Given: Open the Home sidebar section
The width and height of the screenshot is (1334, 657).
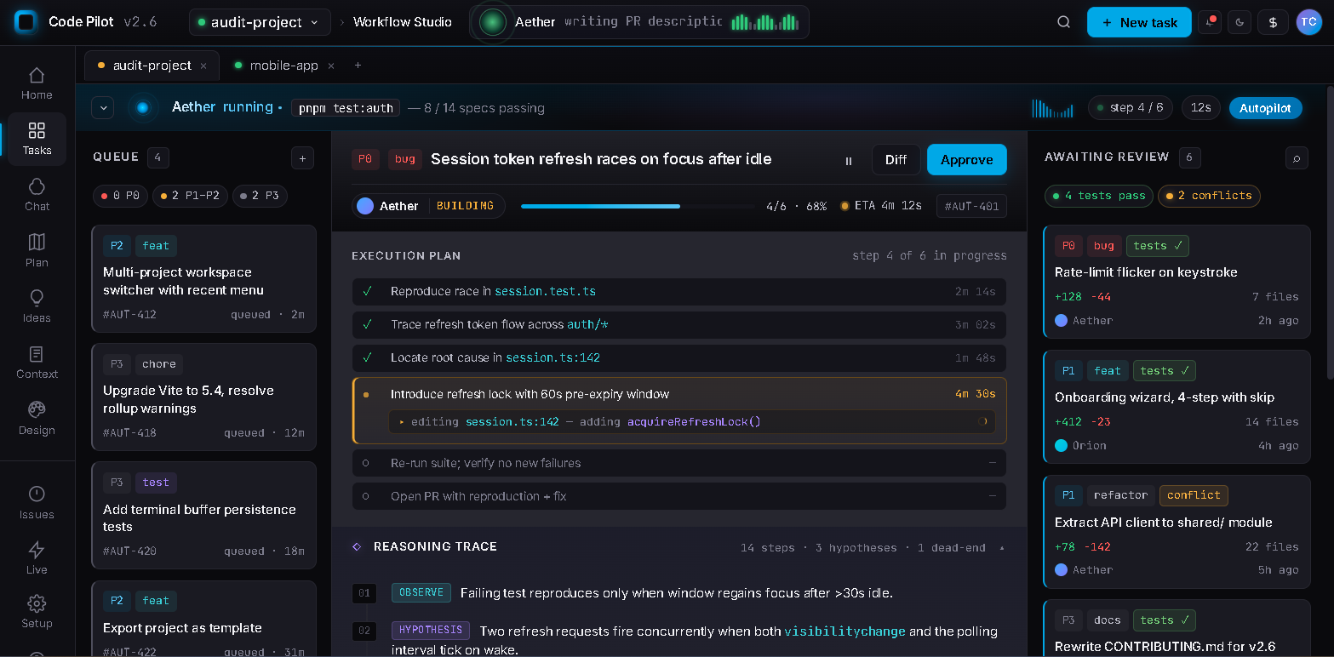Looking at the screenshot, I should (x=37, y=83).
